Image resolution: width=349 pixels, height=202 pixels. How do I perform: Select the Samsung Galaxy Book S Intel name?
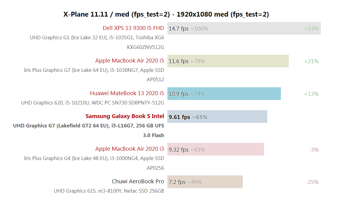tap(125, 116)
